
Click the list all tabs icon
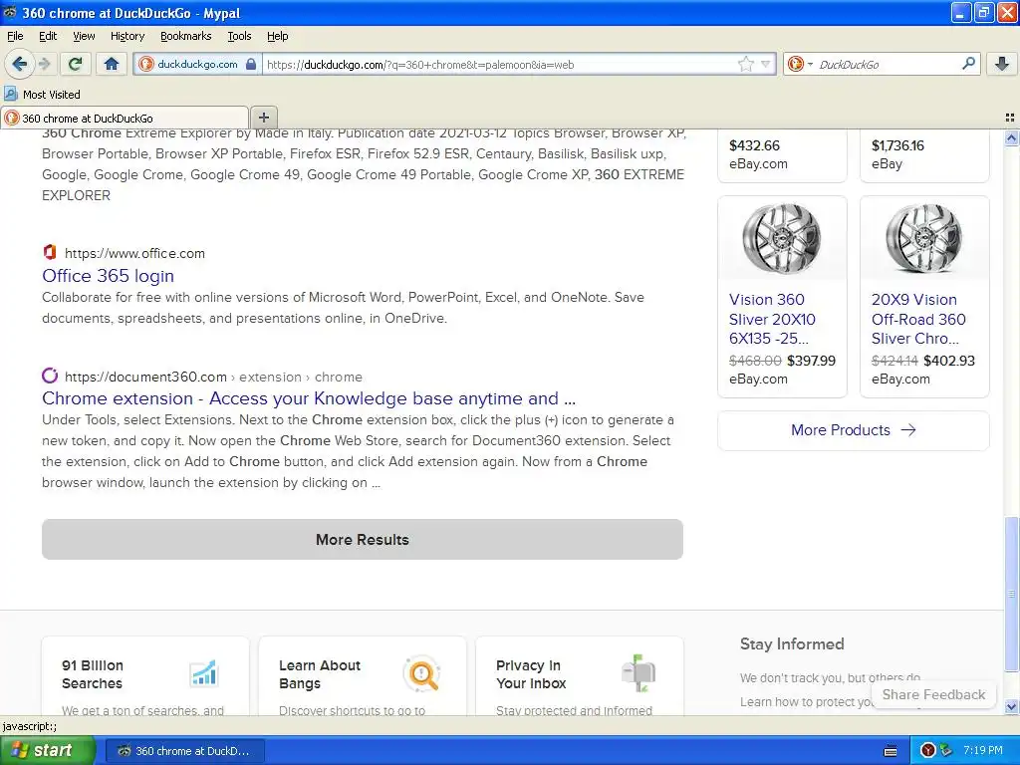pos(1010,118)
